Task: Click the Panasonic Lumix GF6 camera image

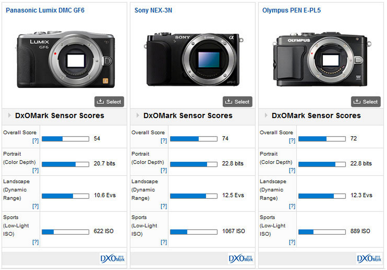Action: pos(65,60)
